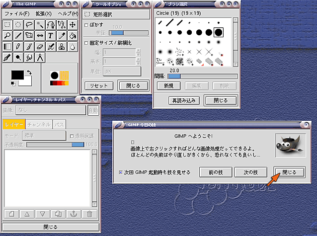Select the Bucket Fill tool
This screenshot has width=317, height=236.
tap(73, 35)
